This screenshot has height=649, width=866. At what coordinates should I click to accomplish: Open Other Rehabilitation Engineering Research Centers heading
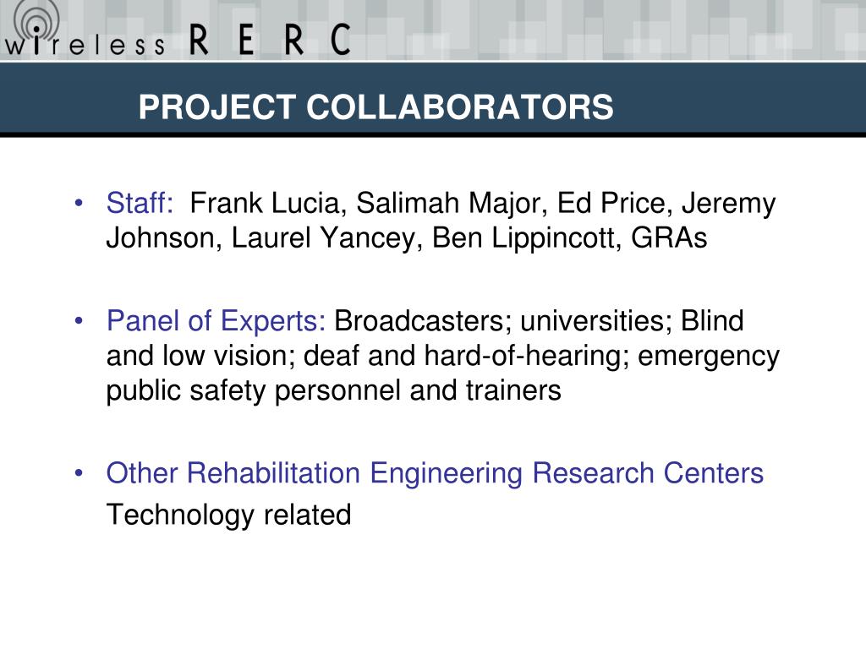435,473
